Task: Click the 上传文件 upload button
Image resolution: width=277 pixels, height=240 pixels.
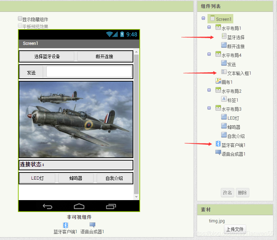Action: tap(235, 229)
